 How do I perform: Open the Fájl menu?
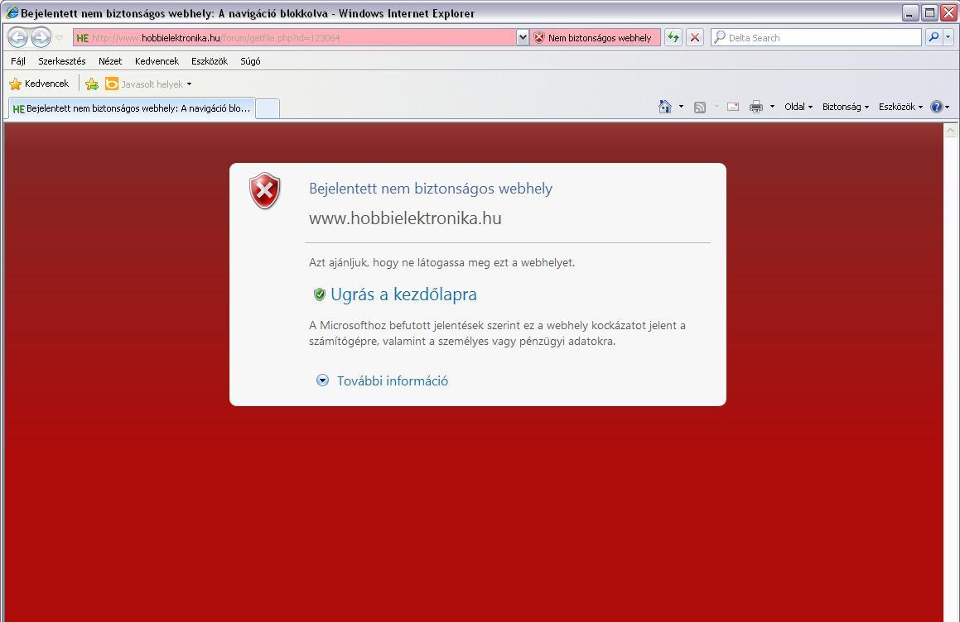click(x=18, y=61)
